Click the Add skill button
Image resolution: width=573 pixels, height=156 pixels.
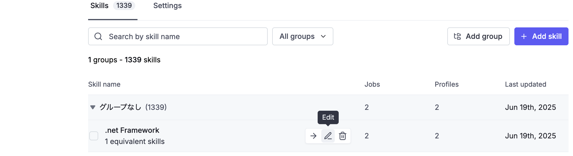point(541,36)
